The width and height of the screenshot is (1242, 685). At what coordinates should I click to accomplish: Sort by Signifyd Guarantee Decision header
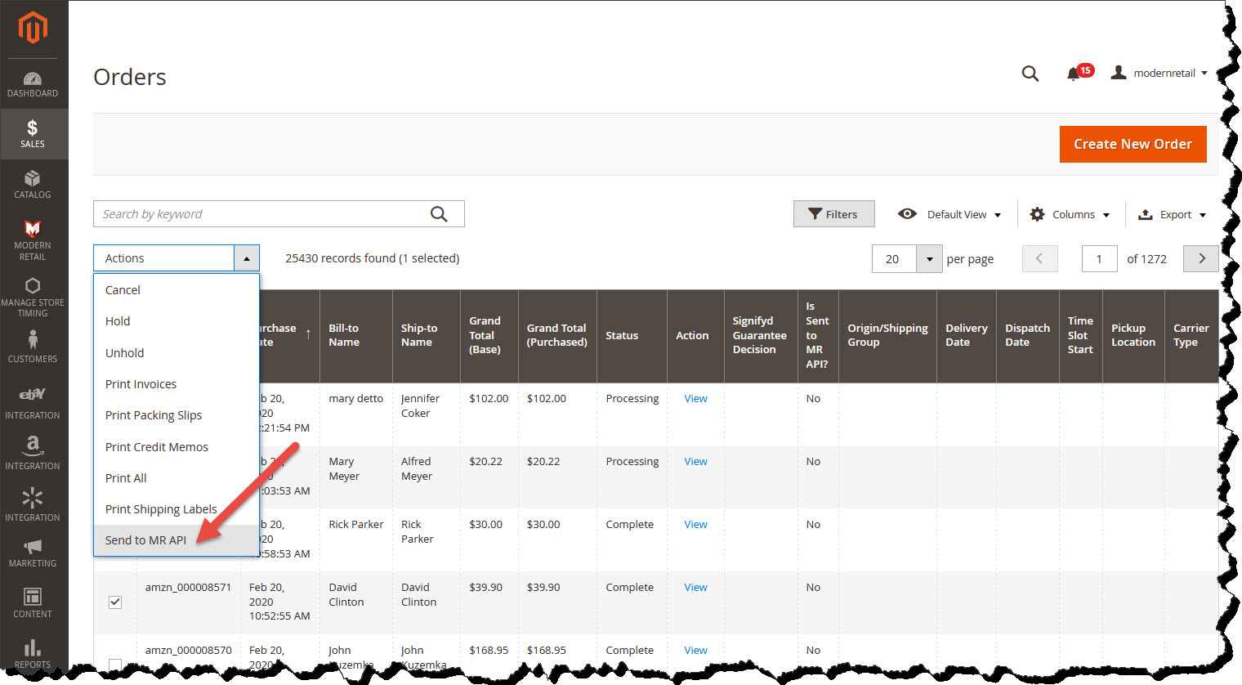point(761,335)
